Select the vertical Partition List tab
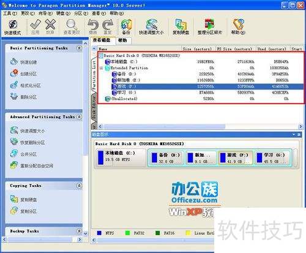The image size is (306, 253). coord(94,75)
